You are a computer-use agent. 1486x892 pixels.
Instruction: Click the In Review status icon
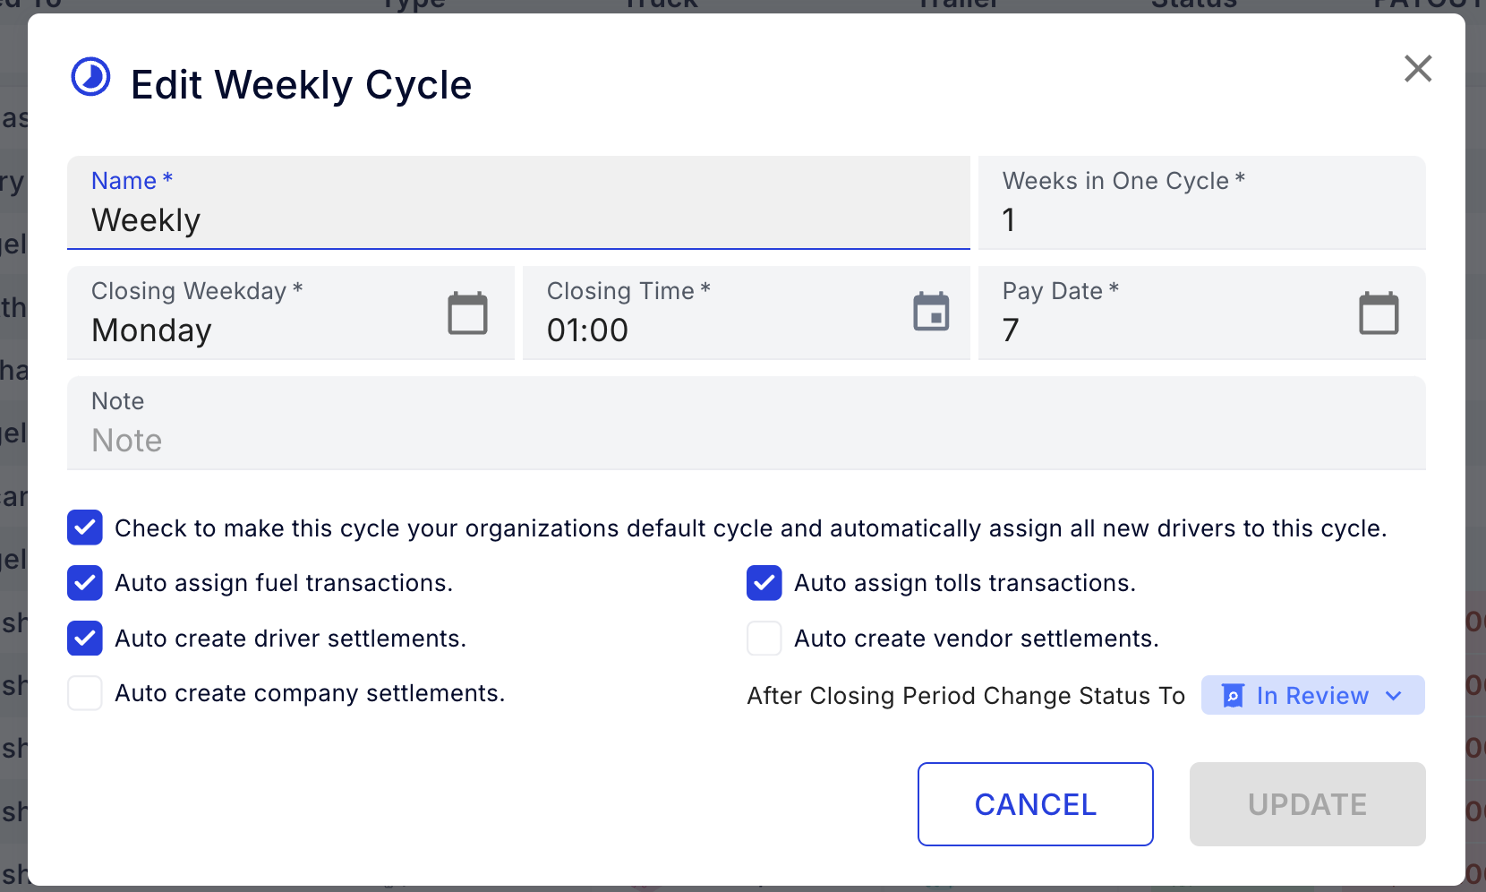coord(1233,696)
